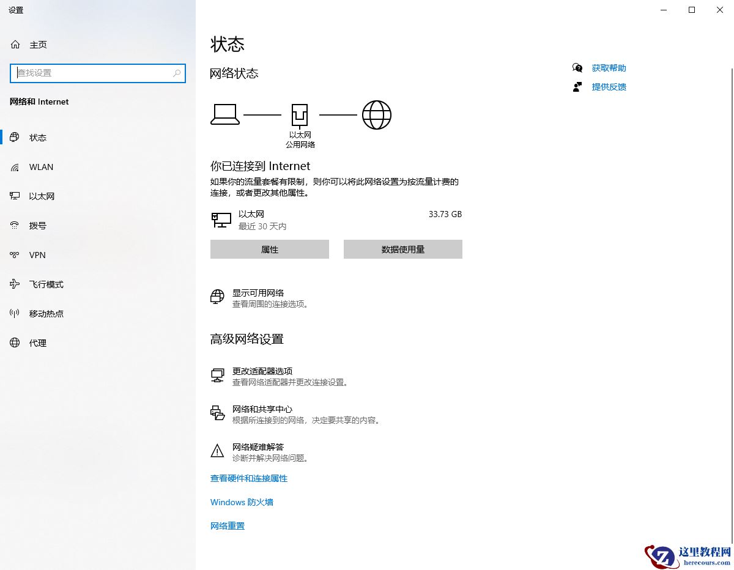Open the Windows 防火墙 link
734x570 pixels.
click(x=242, y=502)
